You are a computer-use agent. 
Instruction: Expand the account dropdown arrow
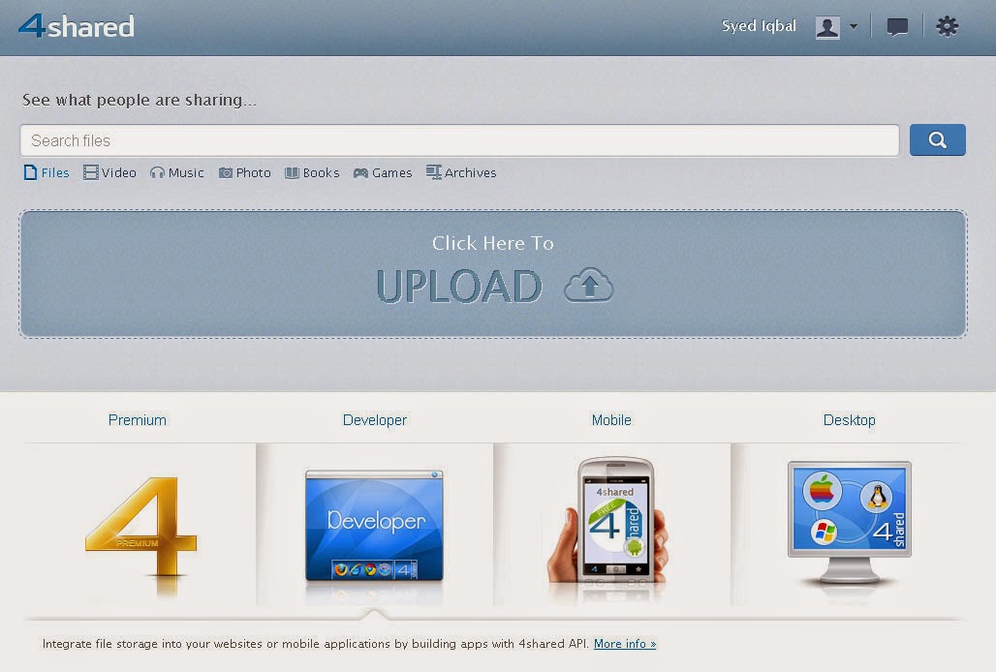click(854, 27)
